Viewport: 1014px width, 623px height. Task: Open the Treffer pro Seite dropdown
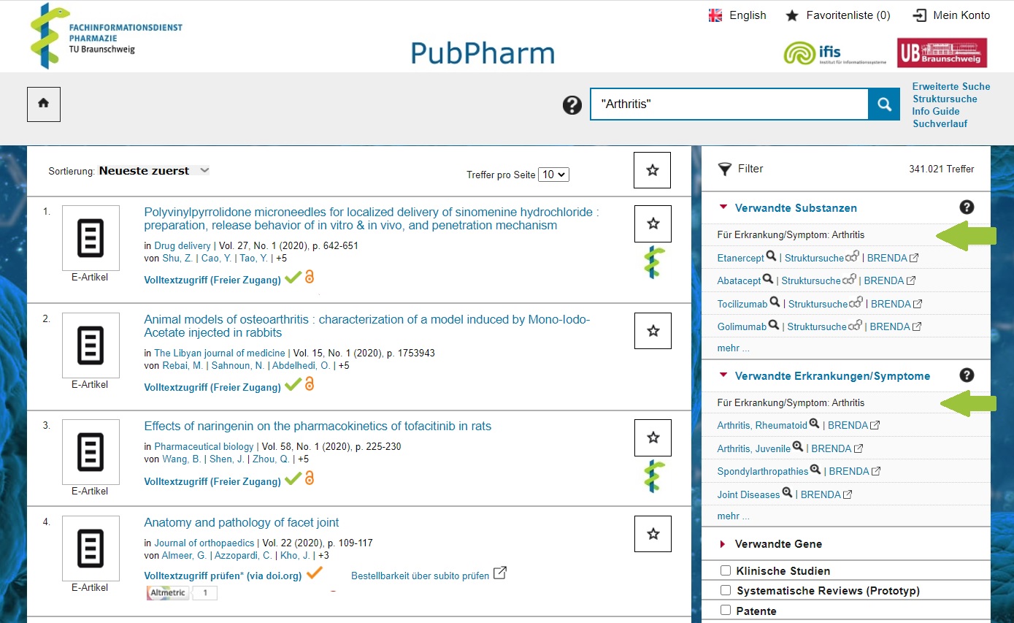[553, 175]
